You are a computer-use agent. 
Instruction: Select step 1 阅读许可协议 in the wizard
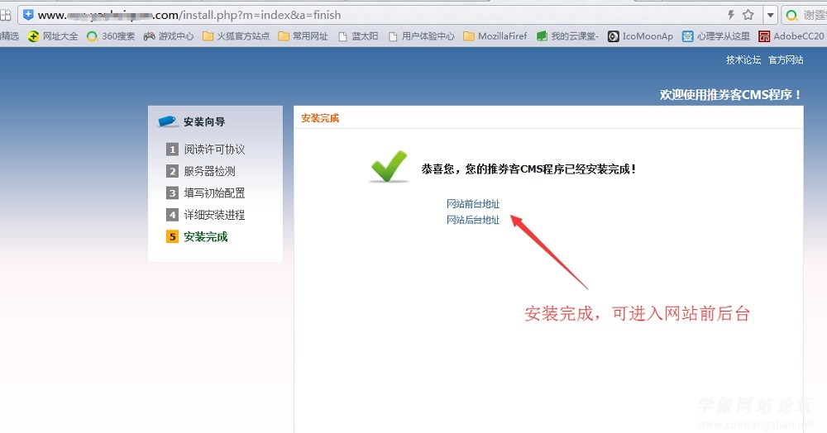(x=214, y=150)
